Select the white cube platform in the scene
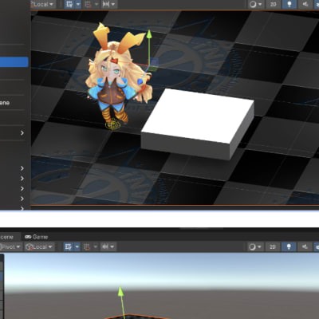 pyautogui.click(x=198, y=124)
